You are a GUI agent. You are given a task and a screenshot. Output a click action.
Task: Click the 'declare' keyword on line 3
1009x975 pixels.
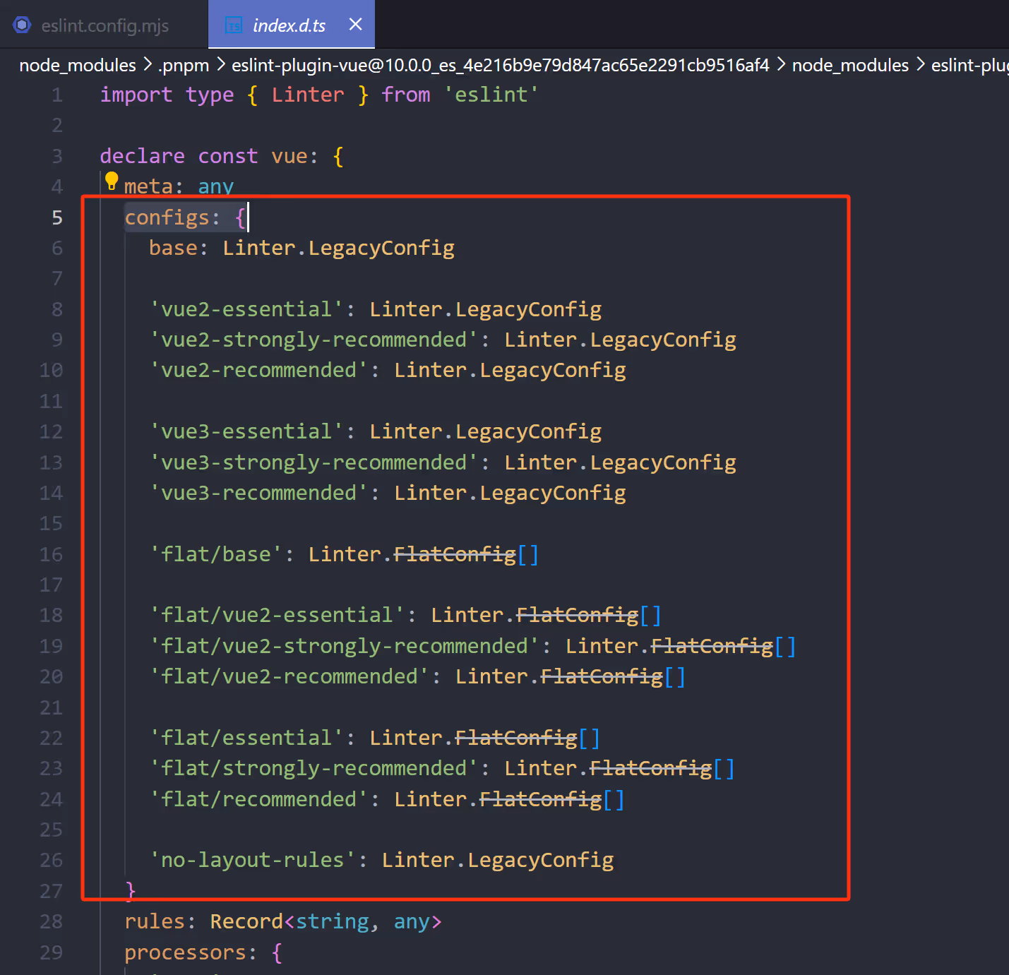pyautogui.click(x=142, y=156)
